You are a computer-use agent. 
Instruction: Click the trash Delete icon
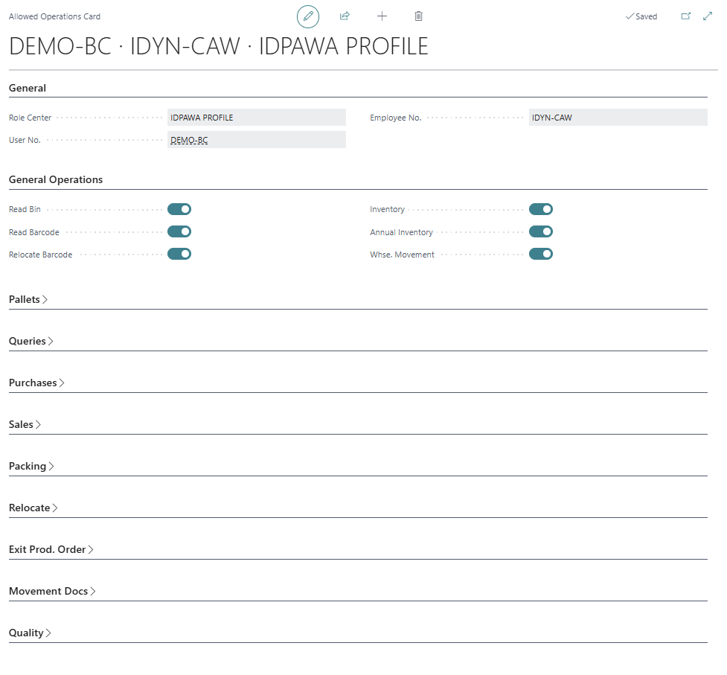[418, 16]
